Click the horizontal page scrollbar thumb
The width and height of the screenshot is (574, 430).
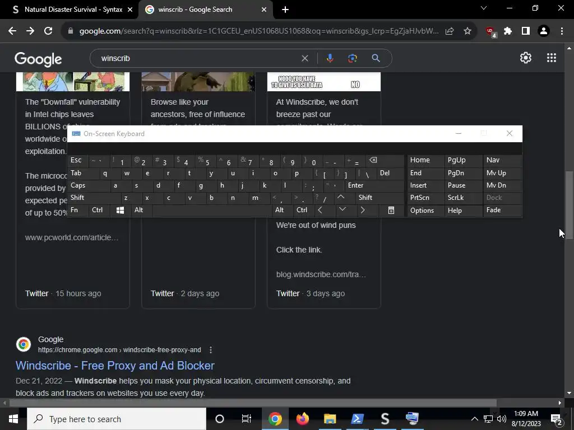coord(253,403)
